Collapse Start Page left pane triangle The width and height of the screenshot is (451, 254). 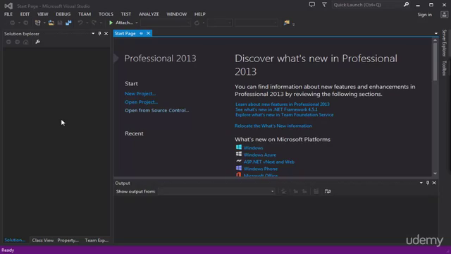tap(116, 59)
